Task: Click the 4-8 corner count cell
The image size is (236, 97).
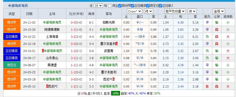Action: [x=91, y=65]
